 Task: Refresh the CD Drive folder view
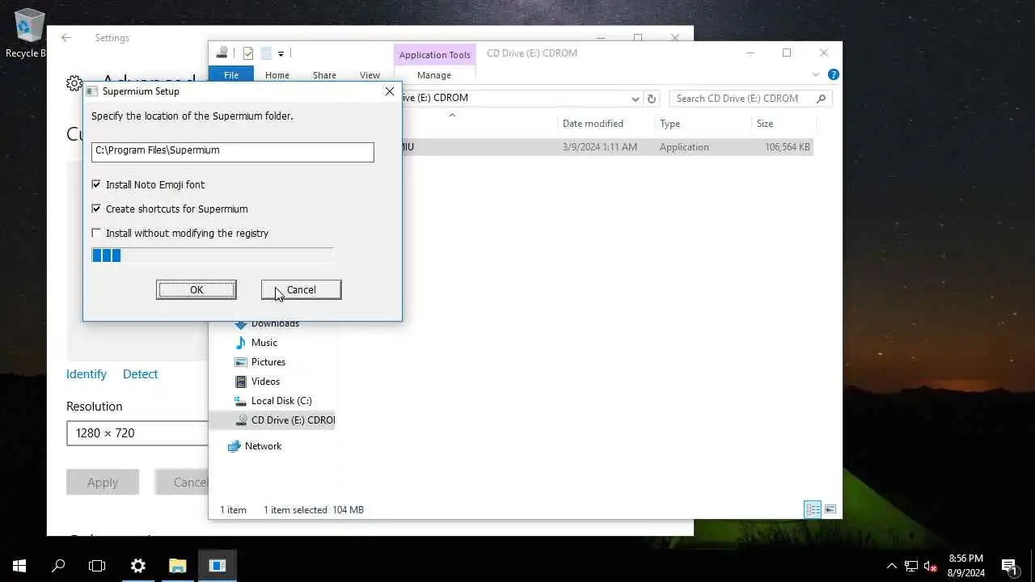pos(652,99)
